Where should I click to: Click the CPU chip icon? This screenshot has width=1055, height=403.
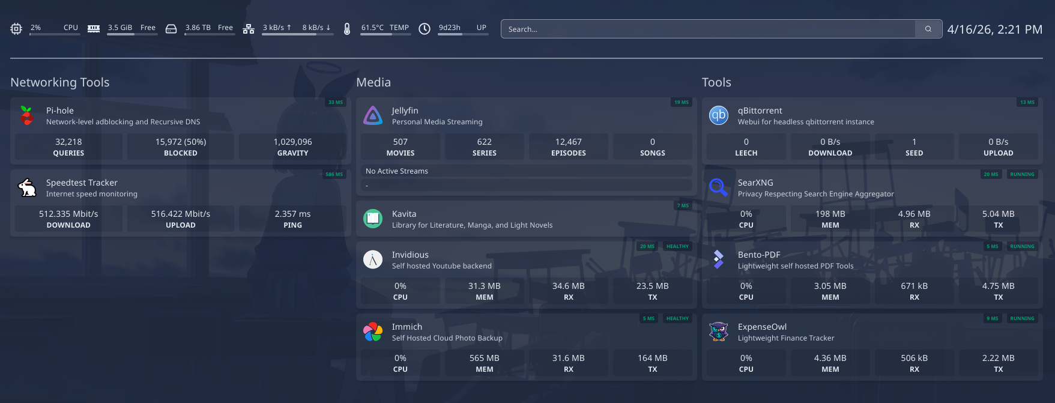pyautogui.click(x=16, y=29)
